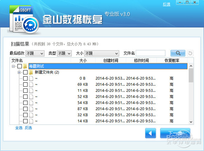Click the 金山数据恢复 application logo
Viewport: 204px width, 151px height.
(x=24, y=19)
